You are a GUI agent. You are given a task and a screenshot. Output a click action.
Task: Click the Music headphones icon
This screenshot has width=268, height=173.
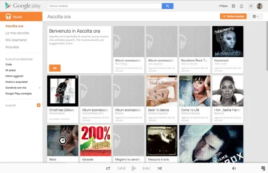[x=8, y=17]
